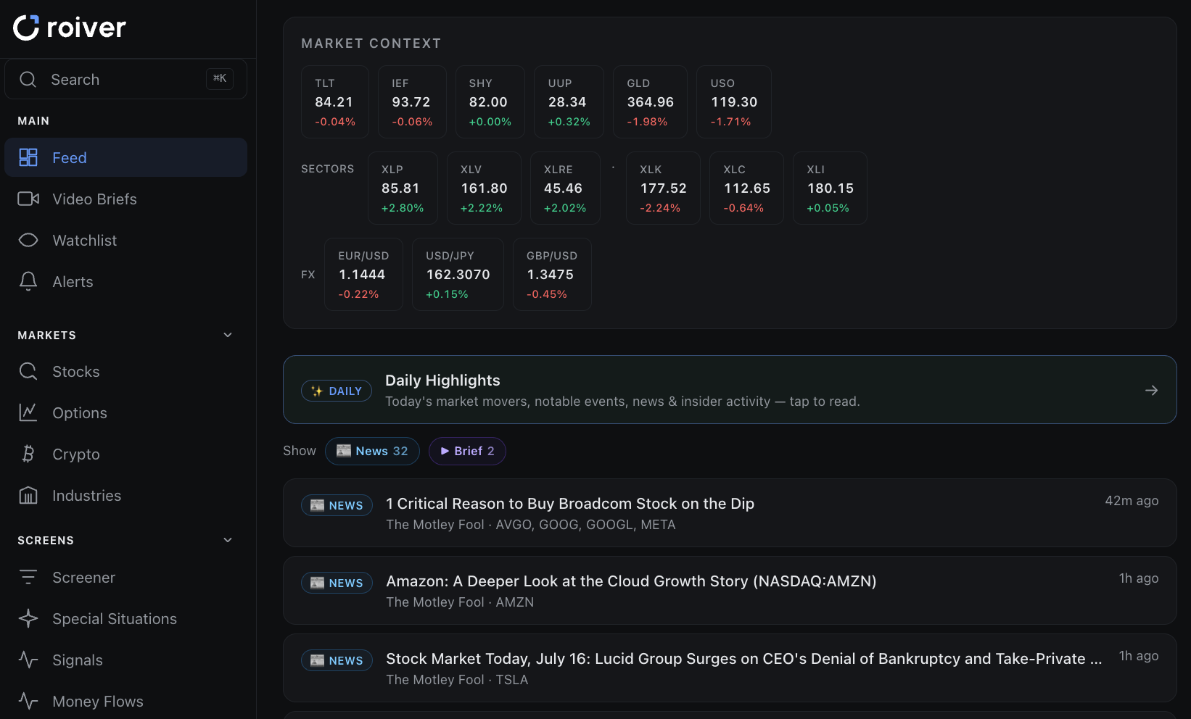Click the search magnifier icon
The width and height of the screenshot is (1191, 719).
click(28, 80)
